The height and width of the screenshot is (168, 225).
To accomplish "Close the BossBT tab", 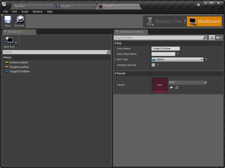I will [94, 6].
